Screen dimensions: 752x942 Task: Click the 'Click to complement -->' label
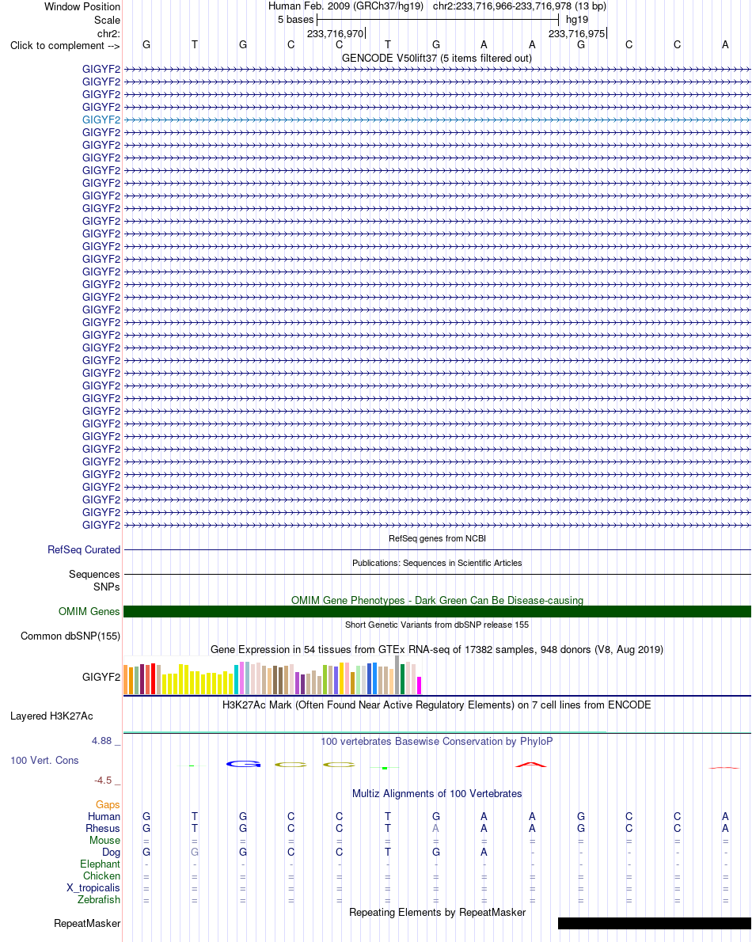[65, 46]
